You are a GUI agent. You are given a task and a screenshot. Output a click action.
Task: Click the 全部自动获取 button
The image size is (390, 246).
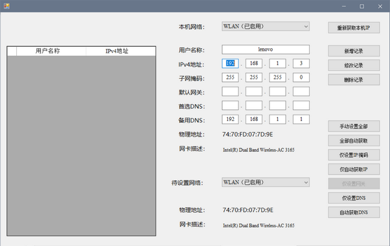click(354, 141)
